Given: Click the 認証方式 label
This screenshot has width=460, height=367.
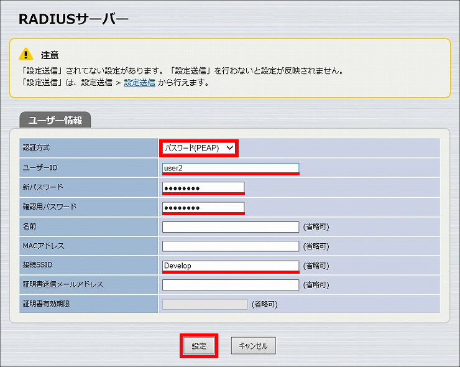Looking at the screenshot, I should tap(37, 147).
